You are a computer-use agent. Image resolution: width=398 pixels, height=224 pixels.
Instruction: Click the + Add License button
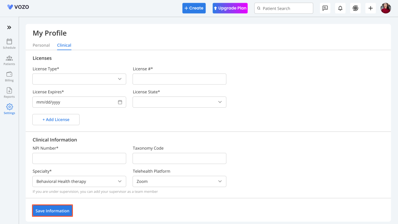coord(56,120)
